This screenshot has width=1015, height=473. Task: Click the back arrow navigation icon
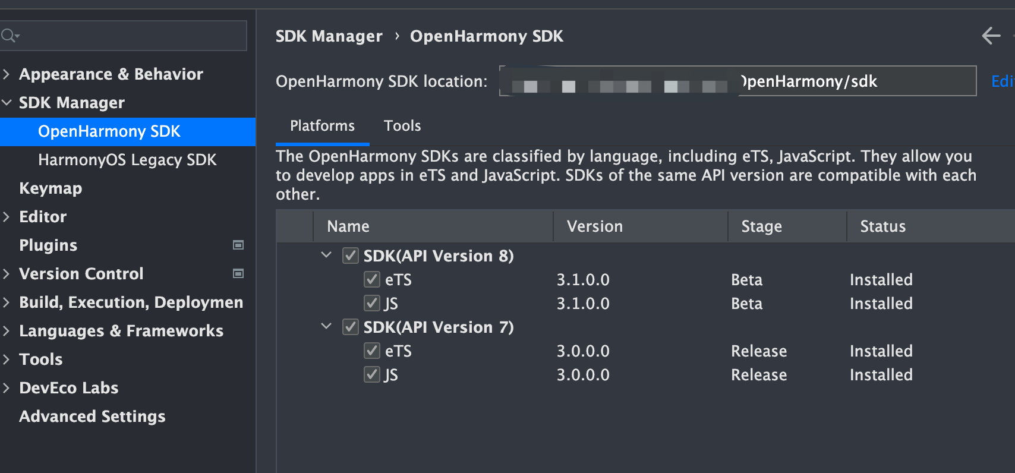coord(991,36)
